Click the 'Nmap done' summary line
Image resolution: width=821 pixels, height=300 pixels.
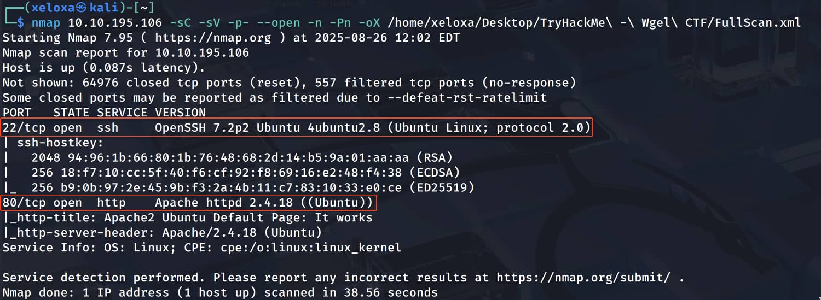pyautogui.click(x=220, y=292)
